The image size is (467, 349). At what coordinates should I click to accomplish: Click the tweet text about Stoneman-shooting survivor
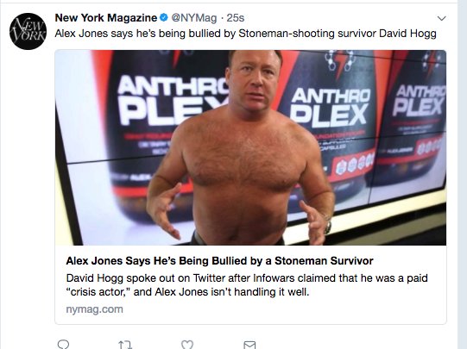click(x=246, y=34)
